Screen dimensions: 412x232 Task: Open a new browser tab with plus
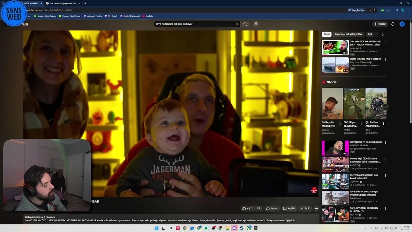point(85,3)
